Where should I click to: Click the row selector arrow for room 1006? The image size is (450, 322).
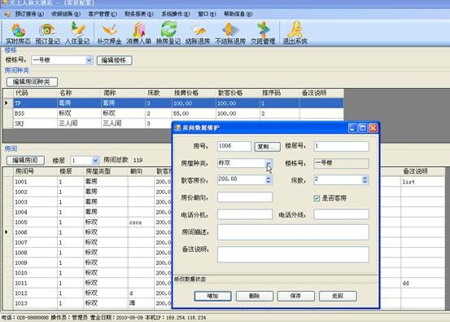pos(7,232)
